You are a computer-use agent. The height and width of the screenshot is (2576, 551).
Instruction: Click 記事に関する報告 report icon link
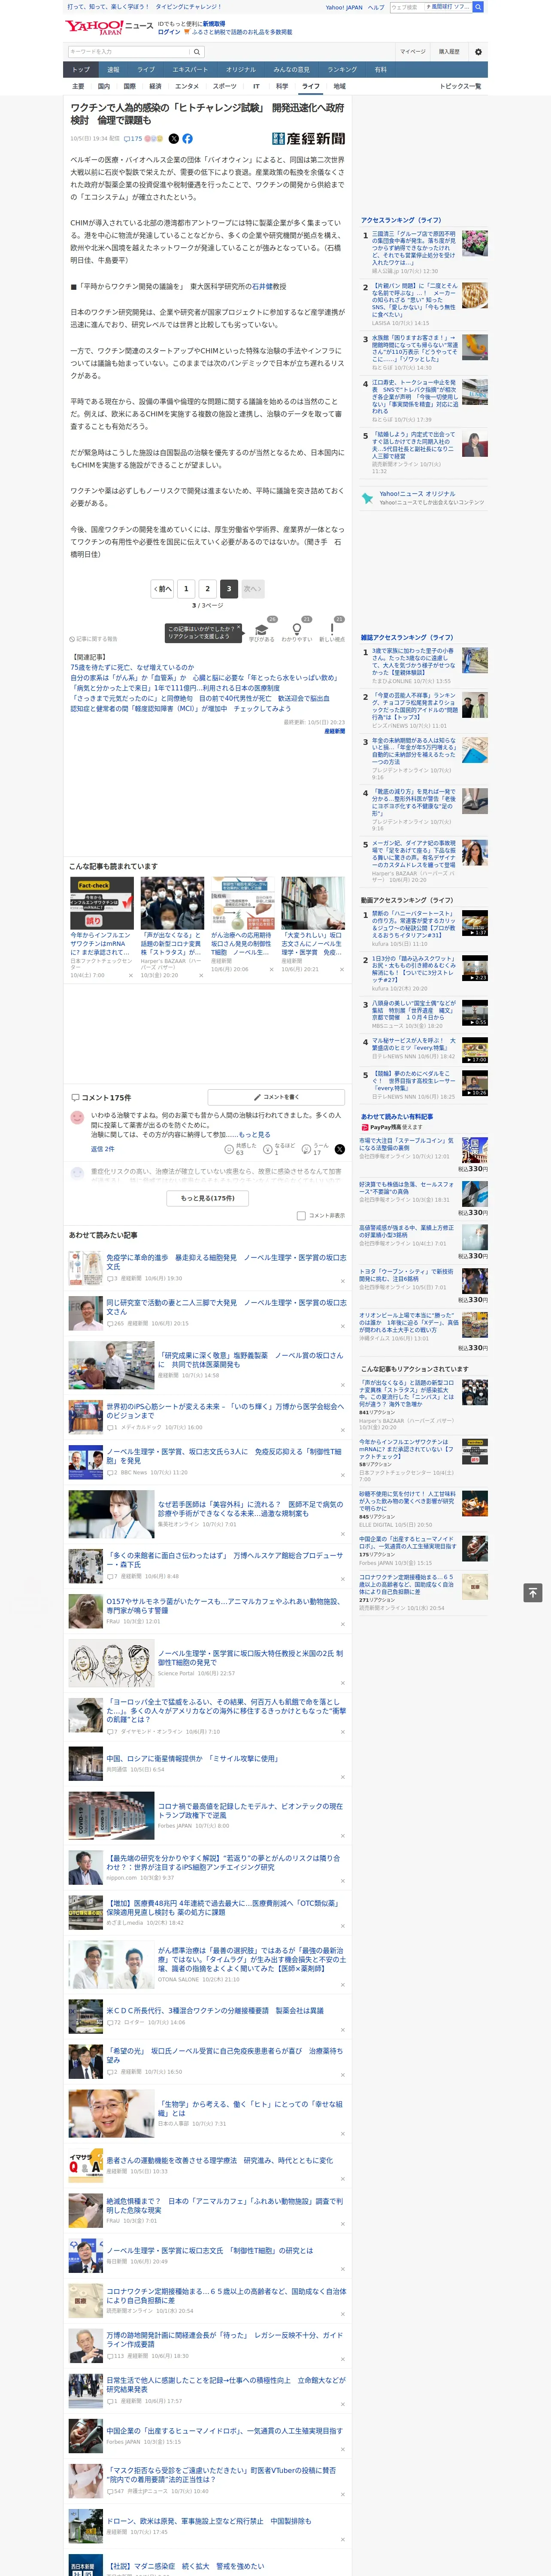click(93, 638)
